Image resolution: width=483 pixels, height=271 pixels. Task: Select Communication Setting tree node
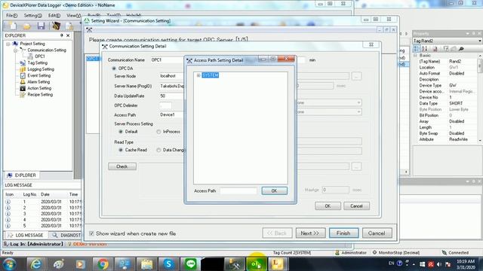coord(47,50)
